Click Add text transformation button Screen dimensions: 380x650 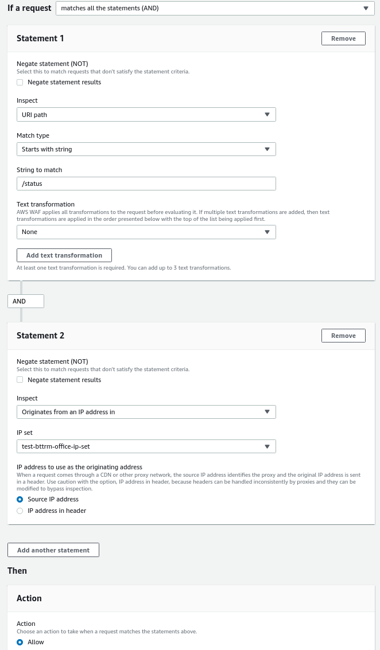coord(64,255)
